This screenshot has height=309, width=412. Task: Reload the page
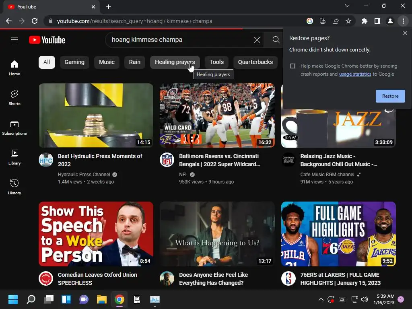pyautogui.click(x=35, y=21)
